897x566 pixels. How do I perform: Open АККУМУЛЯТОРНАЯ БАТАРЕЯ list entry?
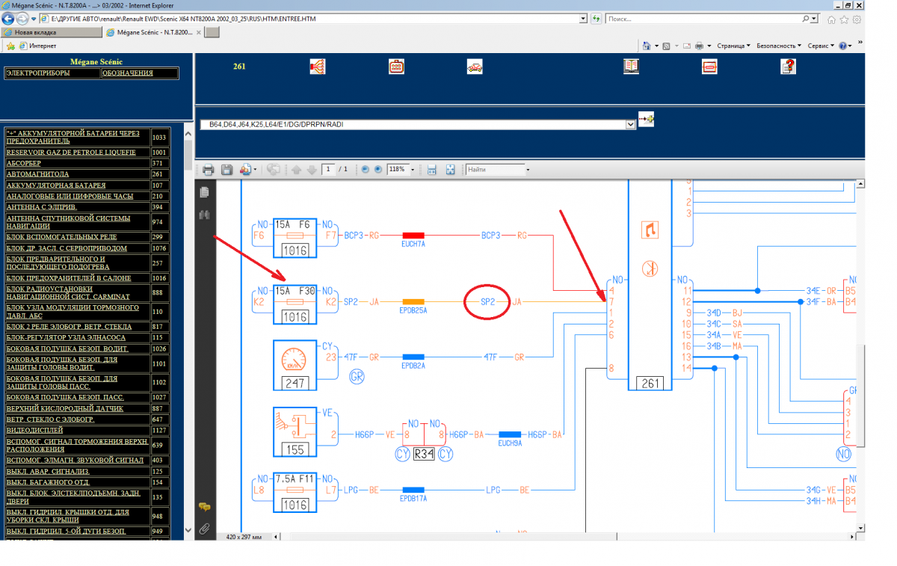56,185
